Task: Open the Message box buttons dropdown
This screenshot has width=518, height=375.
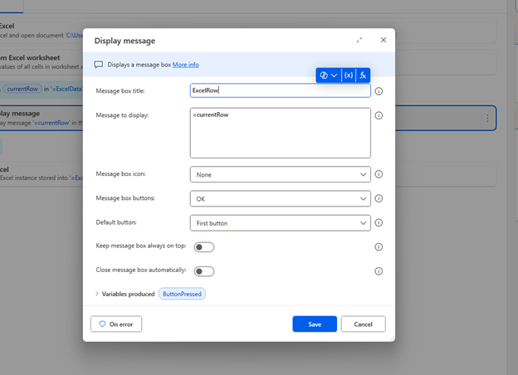Action: pos(280,199)
